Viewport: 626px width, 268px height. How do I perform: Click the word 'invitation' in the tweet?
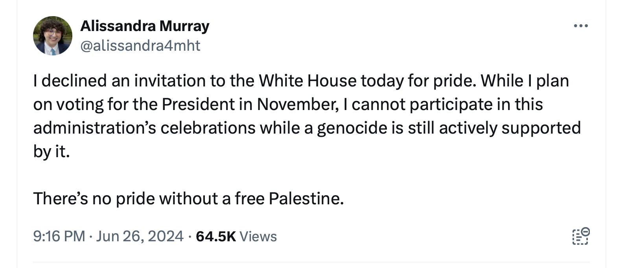coord(169,81)
